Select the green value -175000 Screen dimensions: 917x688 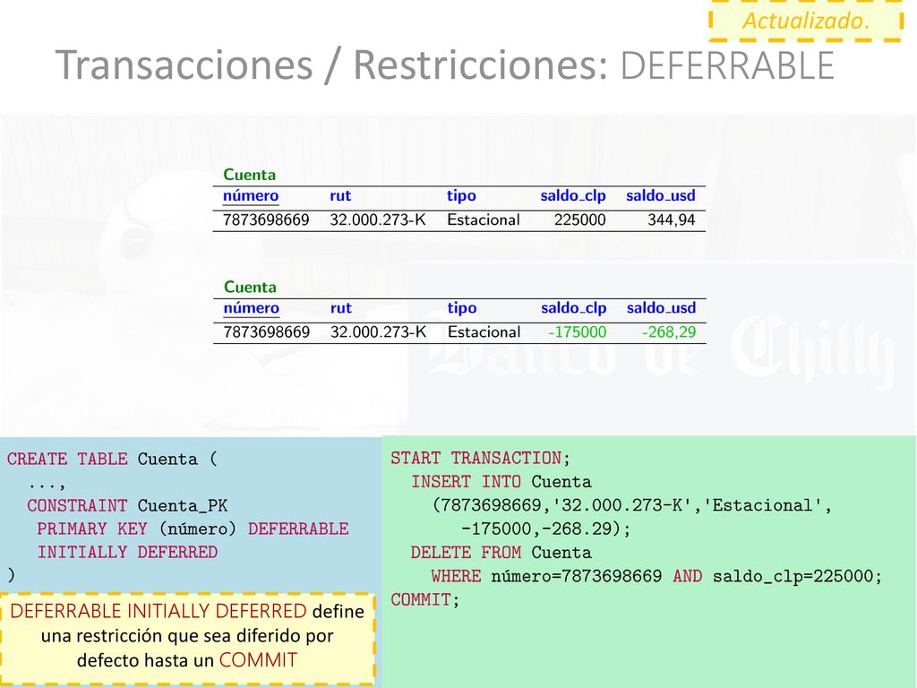pyautogui.click(x=577, y=332)
